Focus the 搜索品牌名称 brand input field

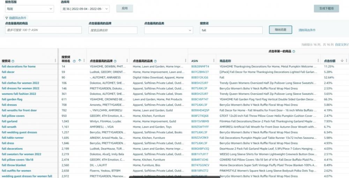(x=113, y=30)
